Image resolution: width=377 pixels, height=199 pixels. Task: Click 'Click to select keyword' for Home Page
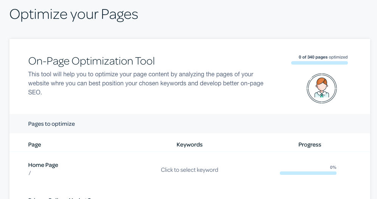(189, 170)
